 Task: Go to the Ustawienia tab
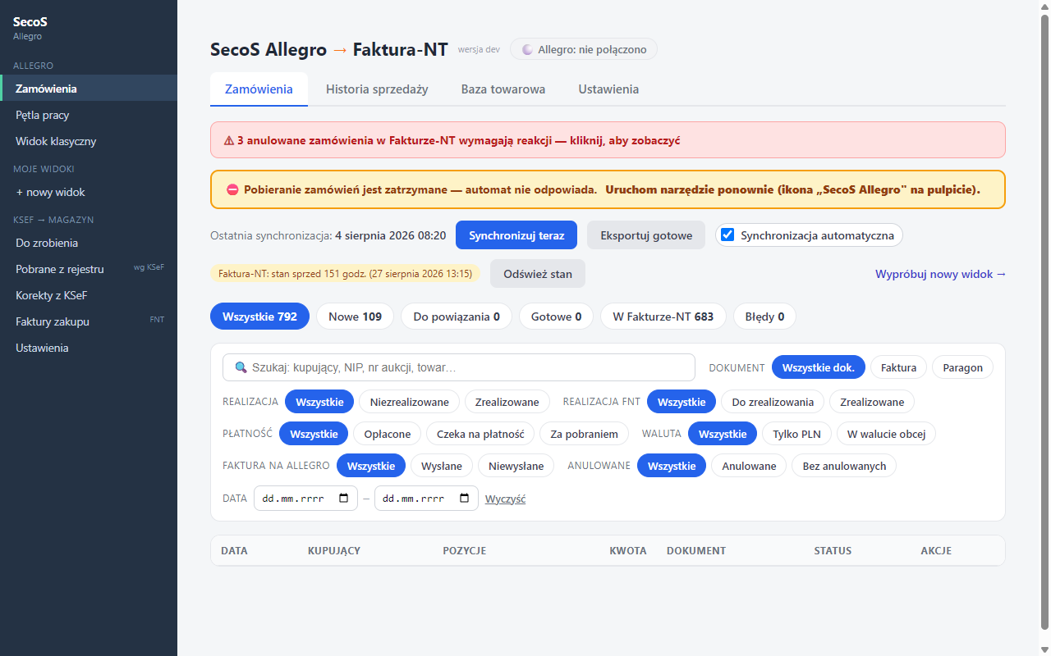[608, 89]
